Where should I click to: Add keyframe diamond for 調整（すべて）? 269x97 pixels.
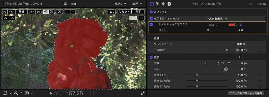click(260, 75)
